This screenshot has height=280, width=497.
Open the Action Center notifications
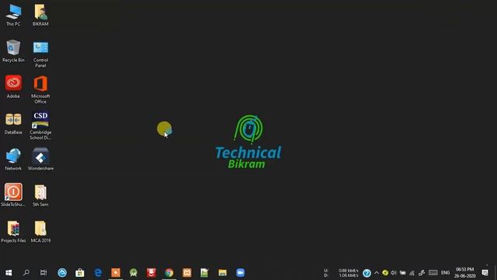(485, 273)
